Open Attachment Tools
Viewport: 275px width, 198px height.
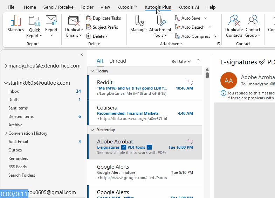160,27
